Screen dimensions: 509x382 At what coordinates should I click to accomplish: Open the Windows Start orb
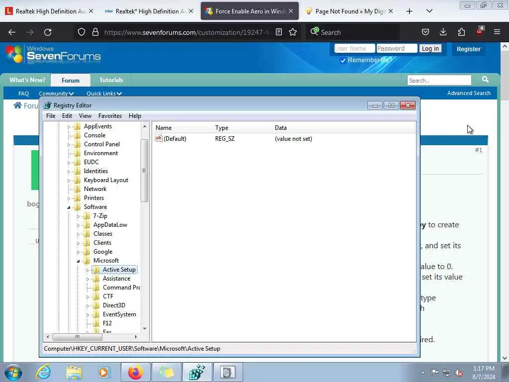pyautogui.click(x=13, y=372)
